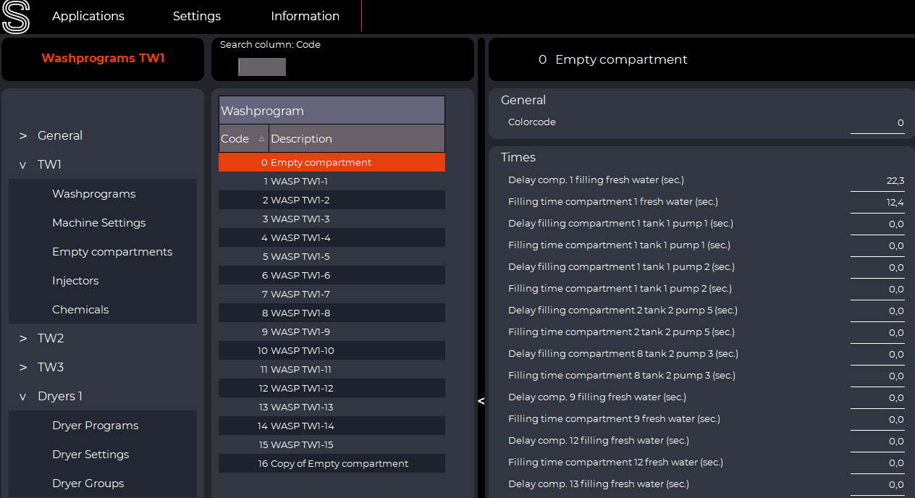Collapse the side panel using splitter arrow
The image size is (915, 498).
pos(481,401)
